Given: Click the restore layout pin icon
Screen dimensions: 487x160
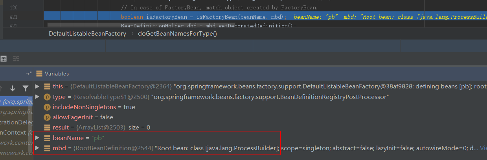Looking at the screenshot, I should click(28, 74).
